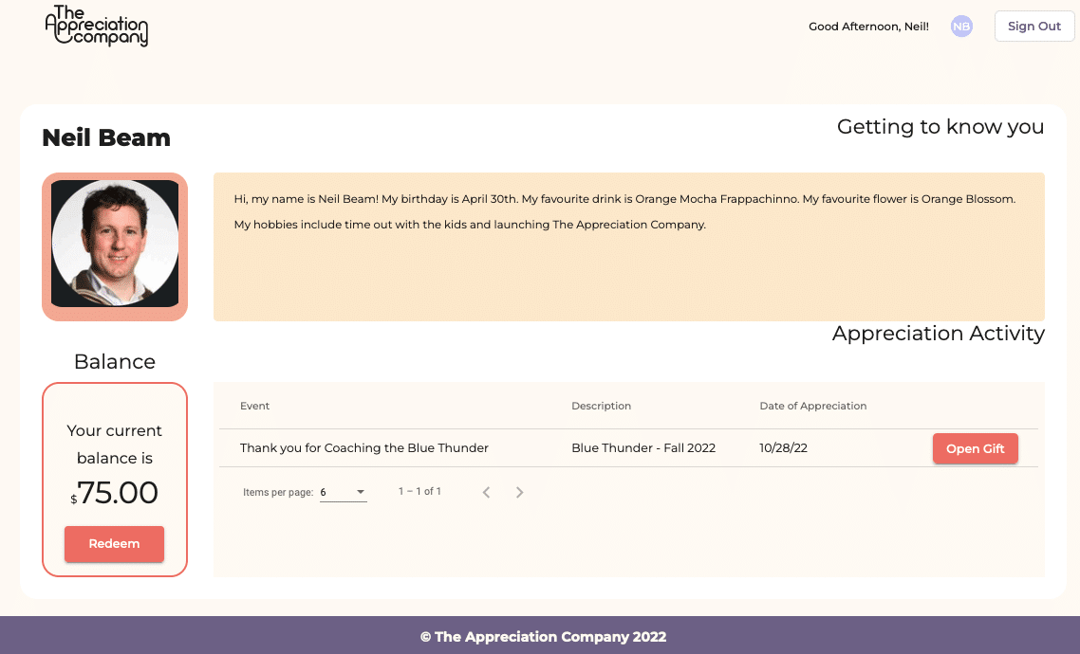Screen dimensions: 1080x654
Task: Click the dropdown arrow next to 6
Action: 361,492
